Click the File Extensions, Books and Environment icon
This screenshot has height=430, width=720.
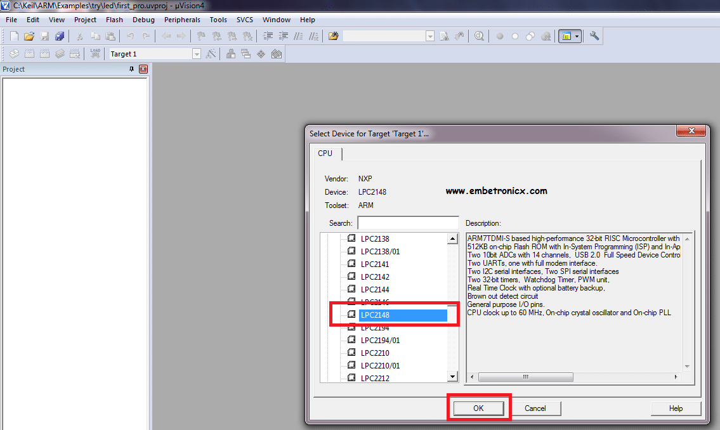[231, 54]
